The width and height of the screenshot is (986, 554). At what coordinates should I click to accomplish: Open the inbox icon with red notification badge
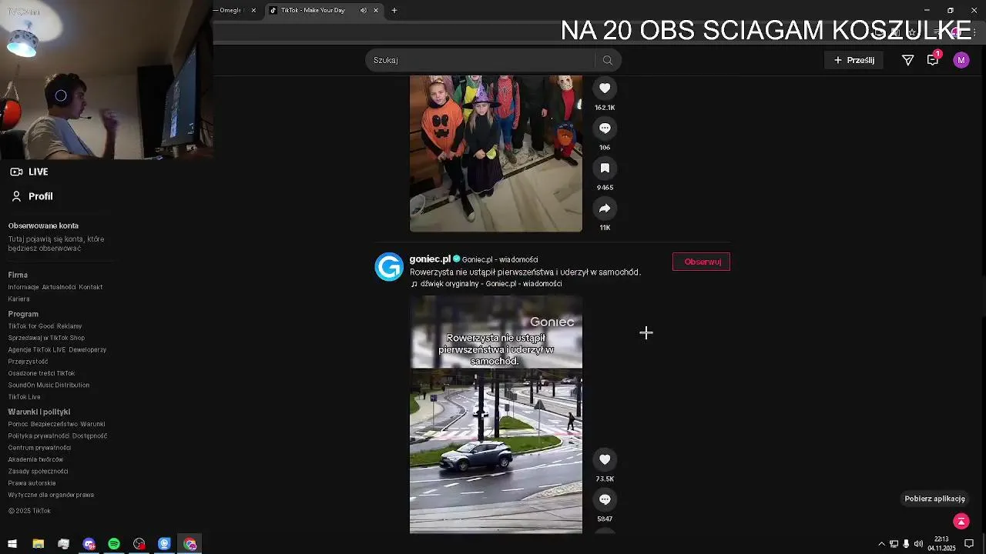934,59
